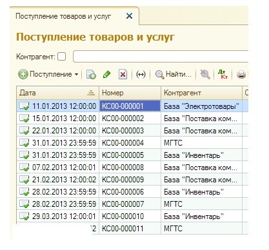The image size is (269, 250).
Task: Click the printer icon
Action: [x=241, y=75]
